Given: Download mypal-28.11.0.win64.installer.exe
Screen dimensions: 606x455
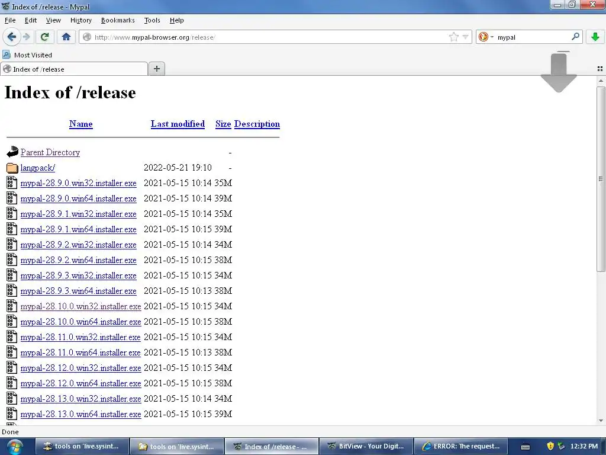Looking at the screenshot, I should 80,353.
